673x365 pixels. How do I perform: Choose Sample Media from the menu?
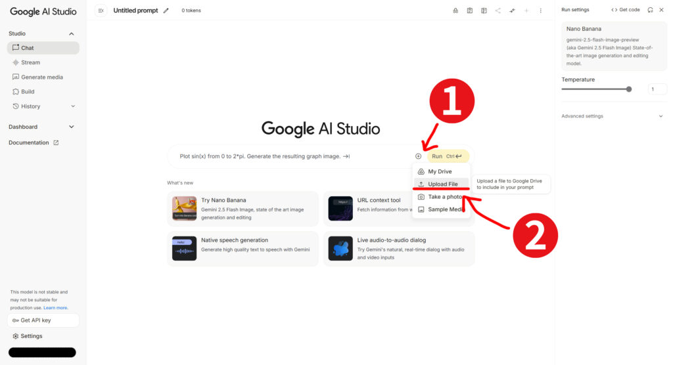441,209
